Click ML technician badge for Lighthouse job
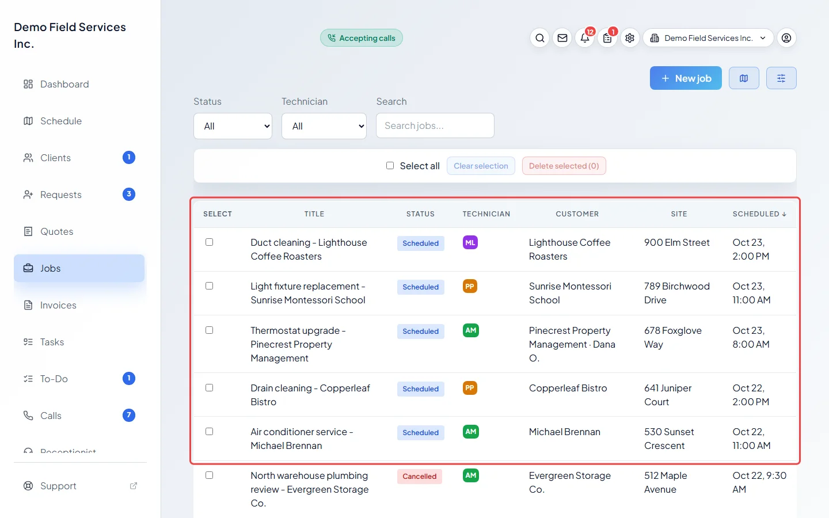Screen dimensions: 829x518 point(470,243)
